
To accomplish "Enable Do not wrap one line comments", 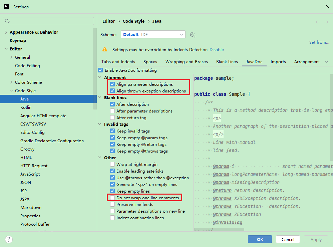I will click(x=112, y=198).
